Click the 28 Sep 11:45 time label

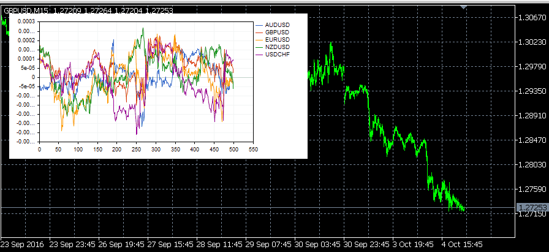tap(219, 244)
